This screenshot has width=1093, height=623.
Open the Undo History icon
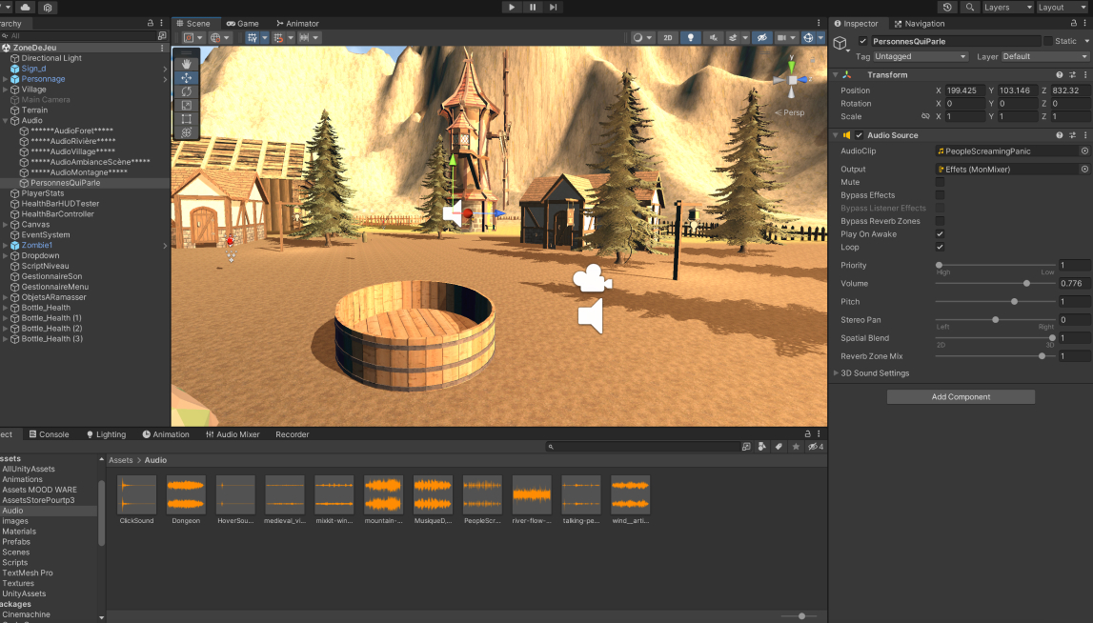coord(946,7)
